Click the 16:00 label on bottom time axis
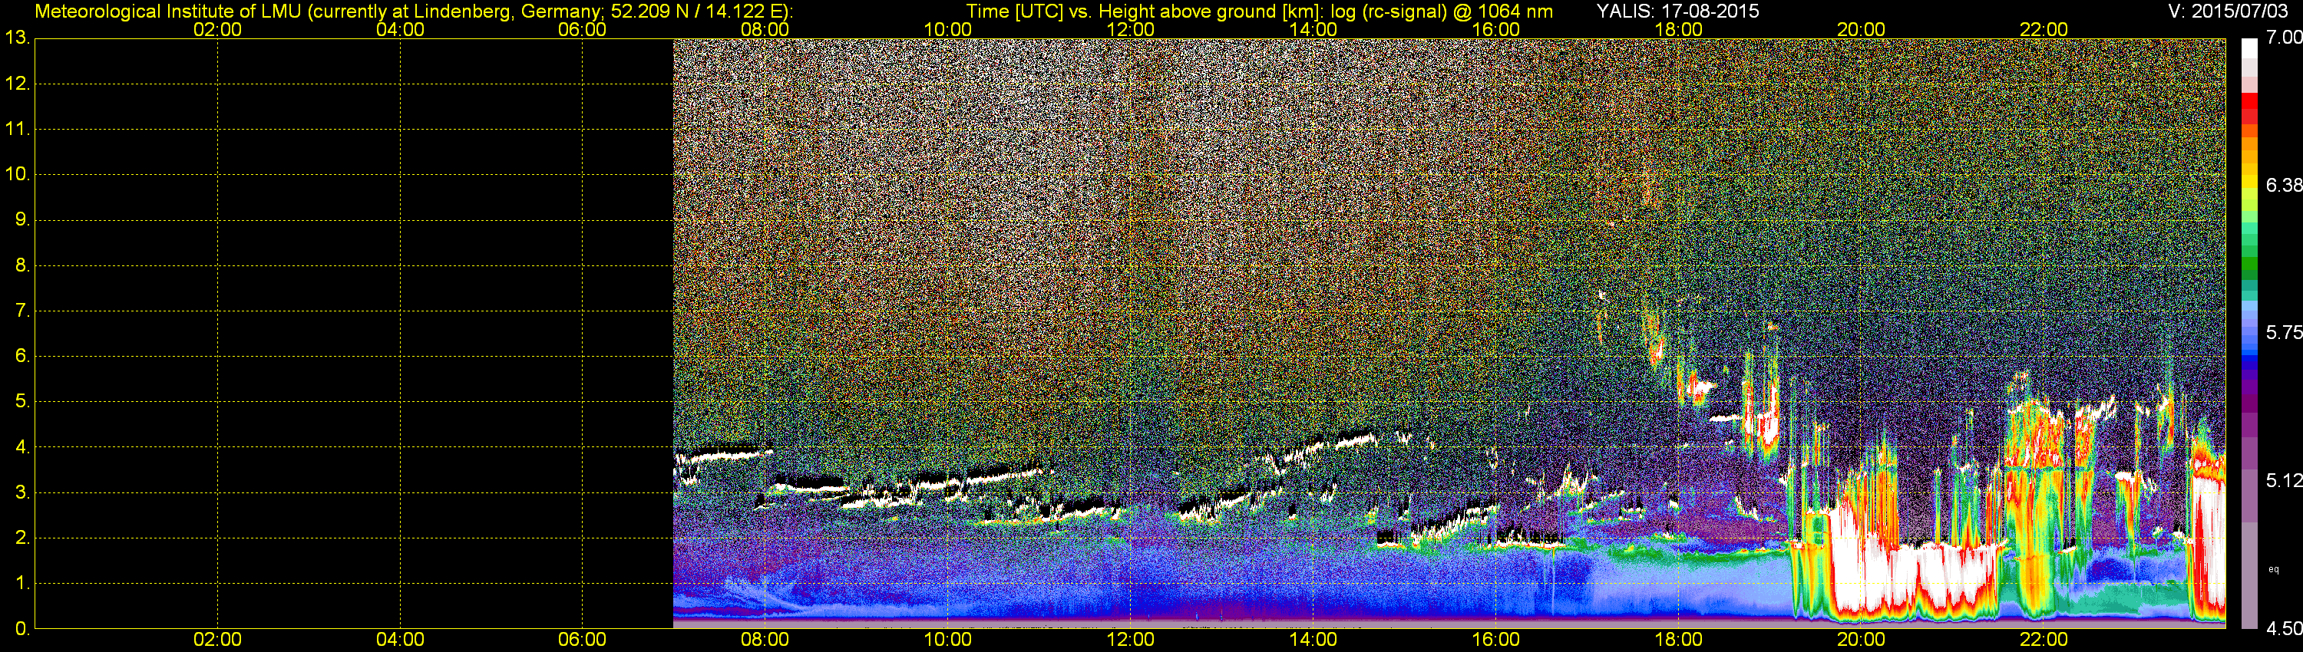This screenshot has width=2303, height=652. click(x=1495, y=640)
